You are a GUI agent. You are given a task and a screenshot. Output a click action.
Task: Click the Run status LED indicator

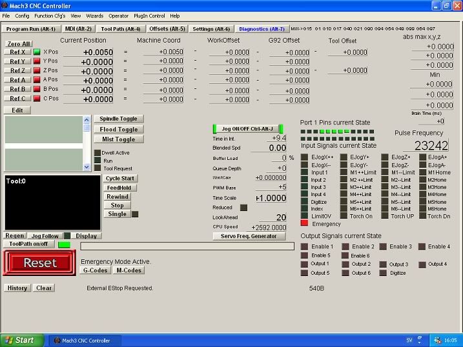point(98,161)
